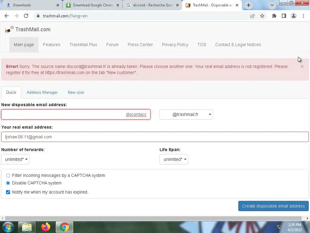
Task: Open TrashMail Plus page
Action: 83,45
